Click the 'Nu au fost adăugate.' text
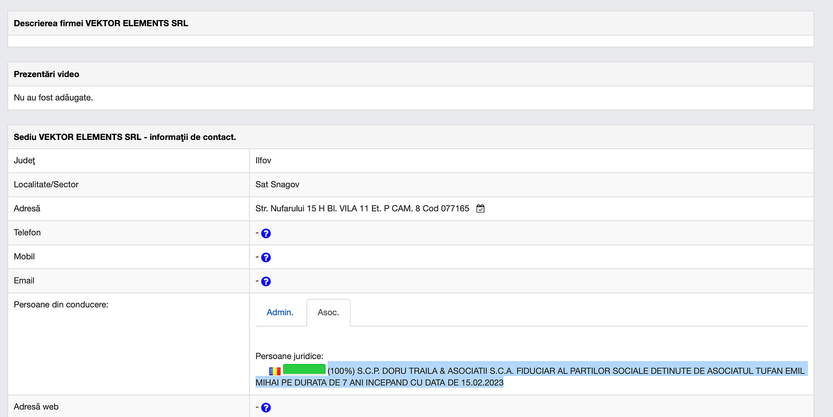Image resolution: width=833 pixels, height=417 pixels. click(53, 98)
